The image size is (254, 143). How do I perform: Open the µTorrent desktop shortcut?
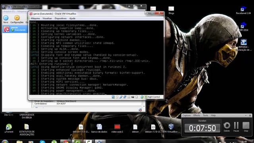coord(9,128)
